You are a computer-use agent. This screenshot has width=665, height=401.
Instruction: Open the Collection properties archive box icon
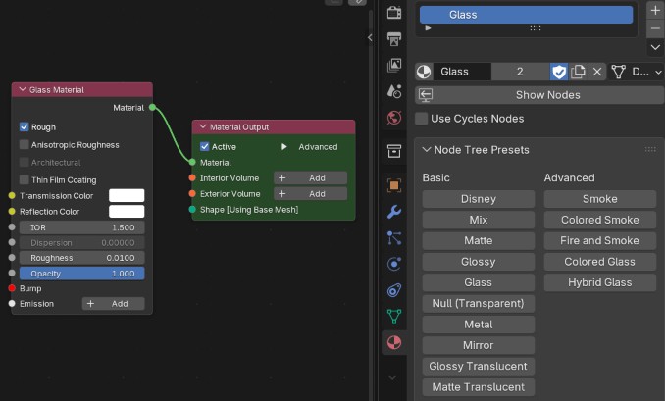394,151
